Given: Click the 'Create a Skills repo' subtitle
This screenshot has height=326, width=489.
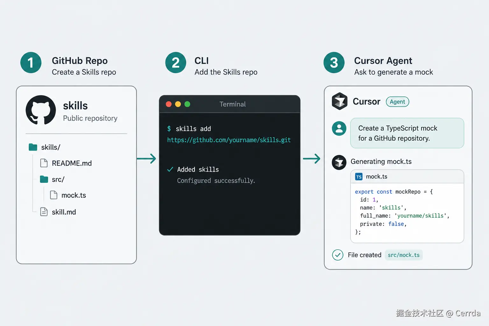Looking at the screenshot, I should [x=84, y=72].
